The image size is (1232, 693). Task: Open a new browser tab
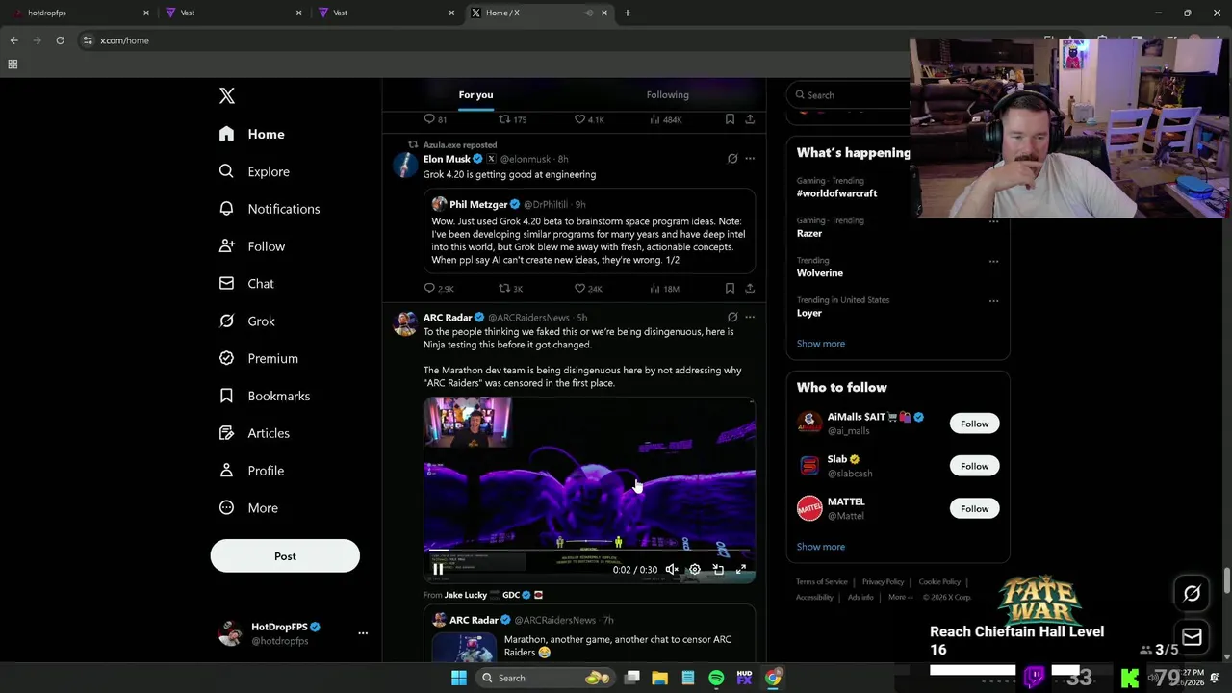[x=628, y=13]
